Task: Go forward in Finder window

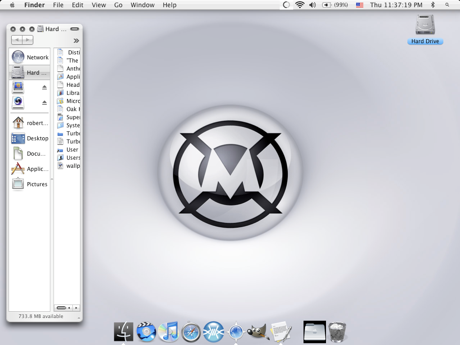Action: pos(27,40)
